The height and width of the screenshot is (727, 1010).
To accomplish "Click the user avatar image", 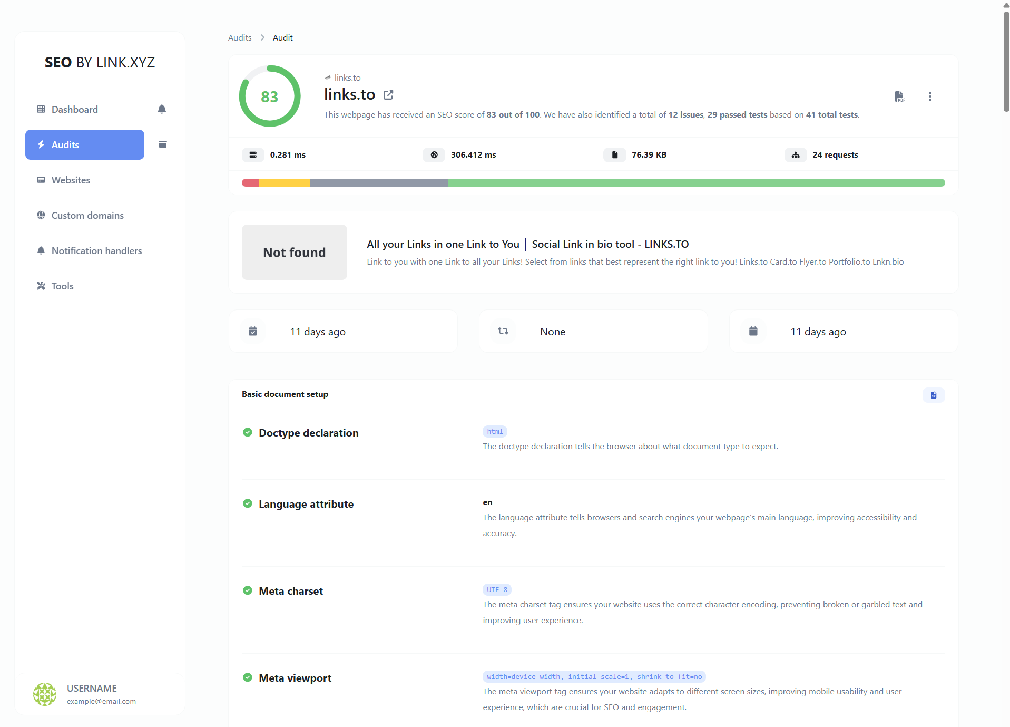I will (45, 694).
